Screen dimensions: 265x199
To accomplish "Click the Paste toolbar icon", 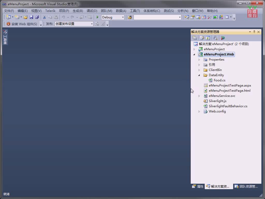I will click(56, 17).
